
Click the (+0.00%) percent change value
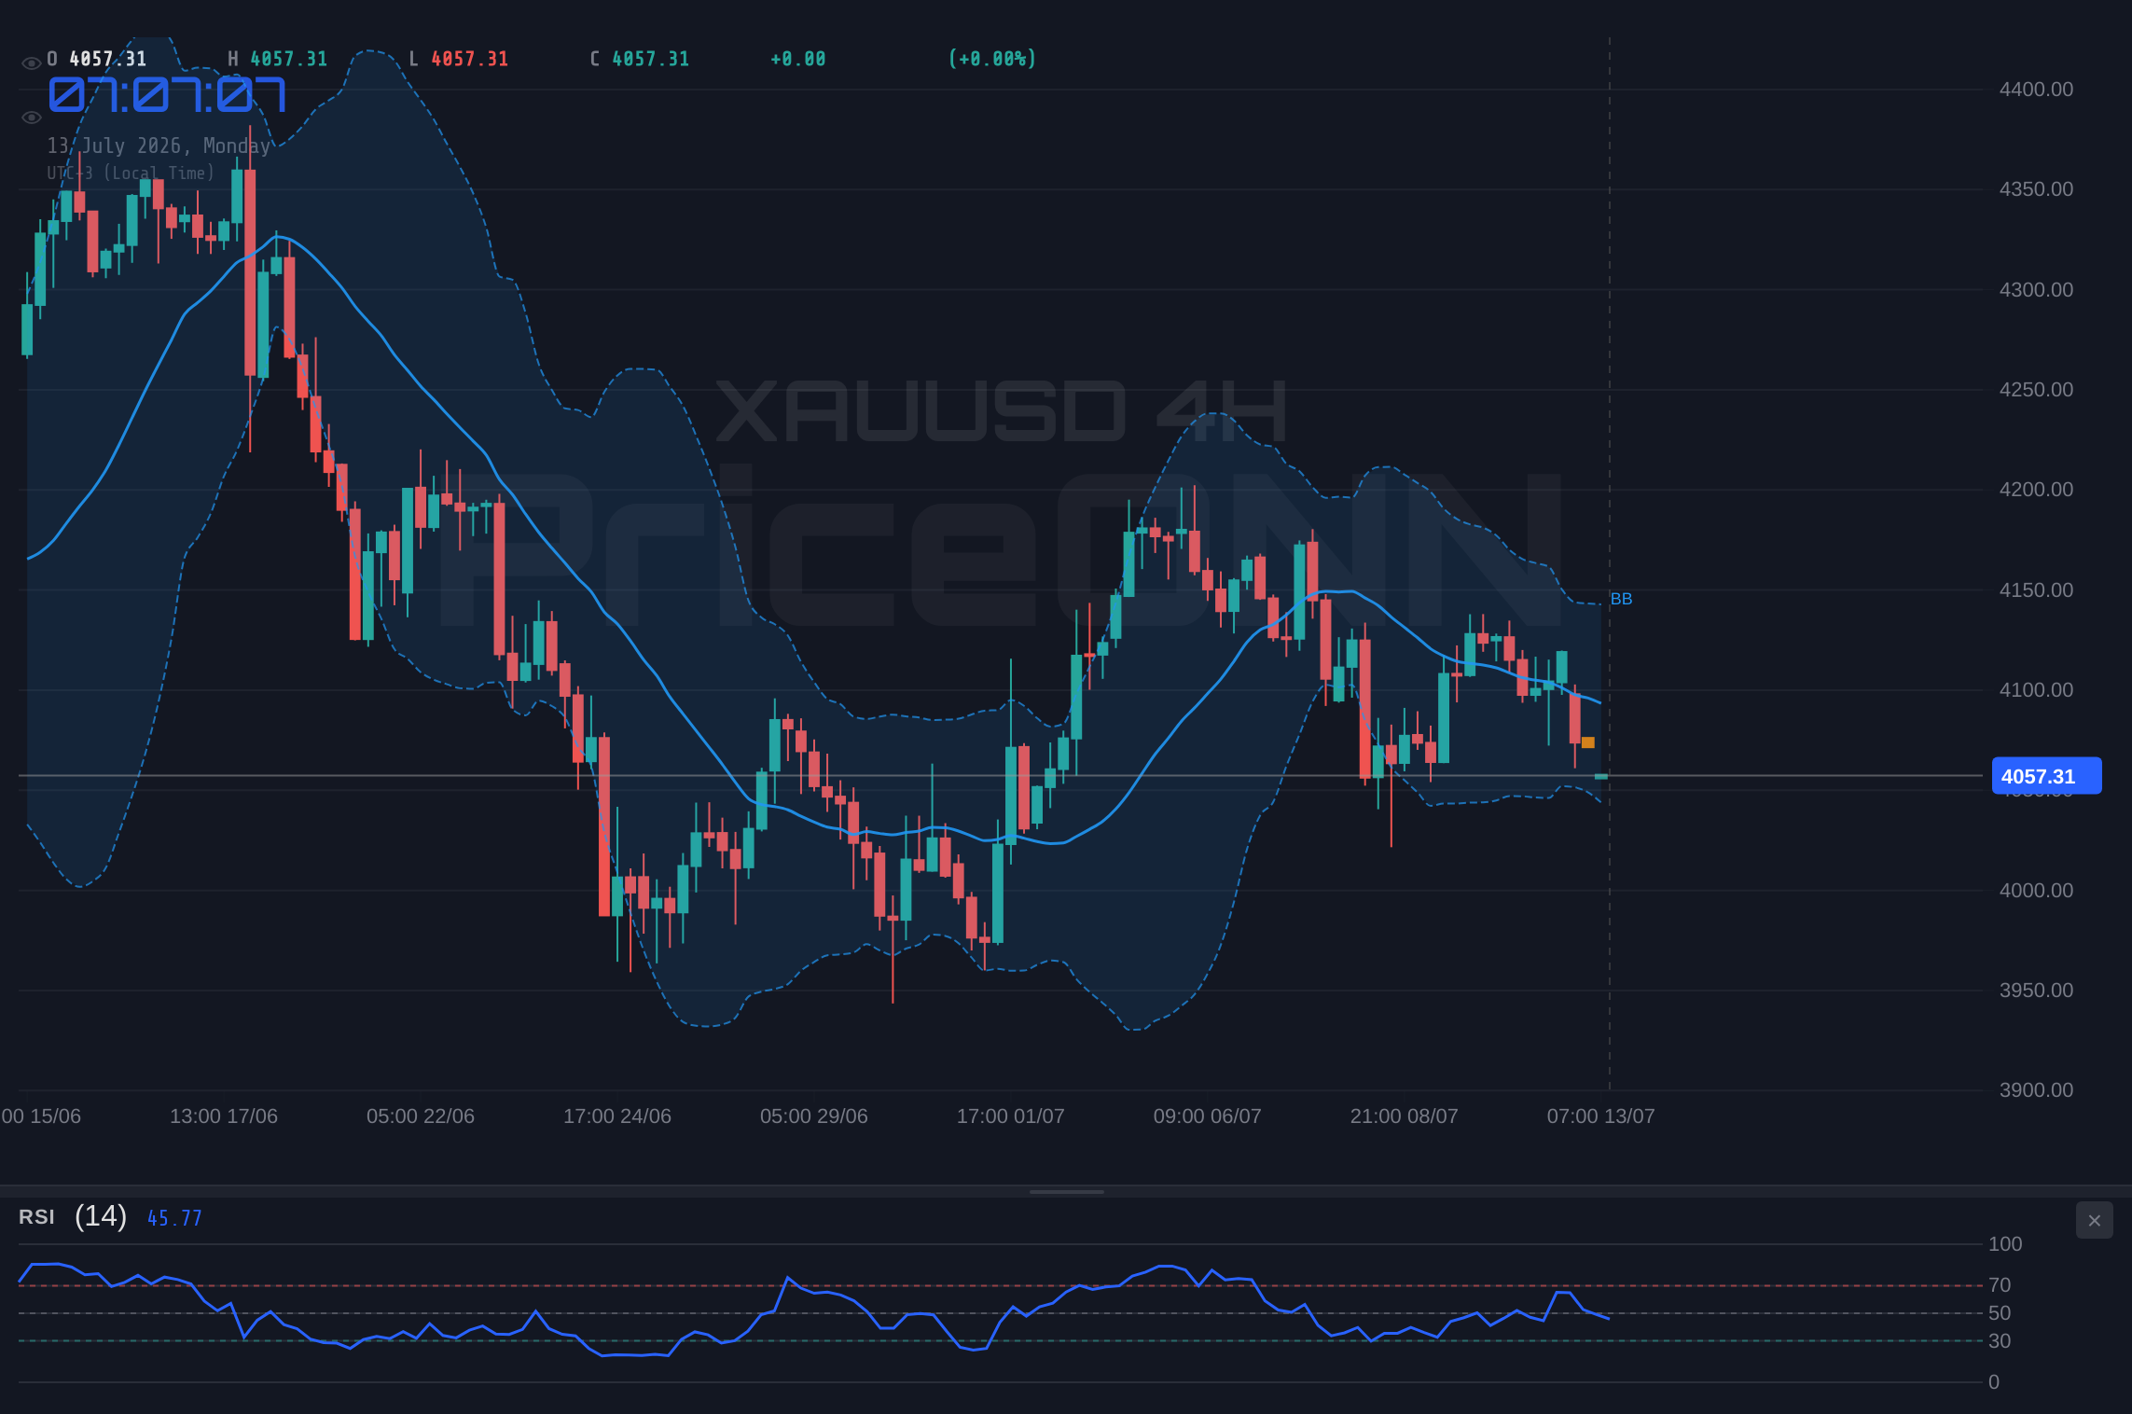tap(992, 59)
